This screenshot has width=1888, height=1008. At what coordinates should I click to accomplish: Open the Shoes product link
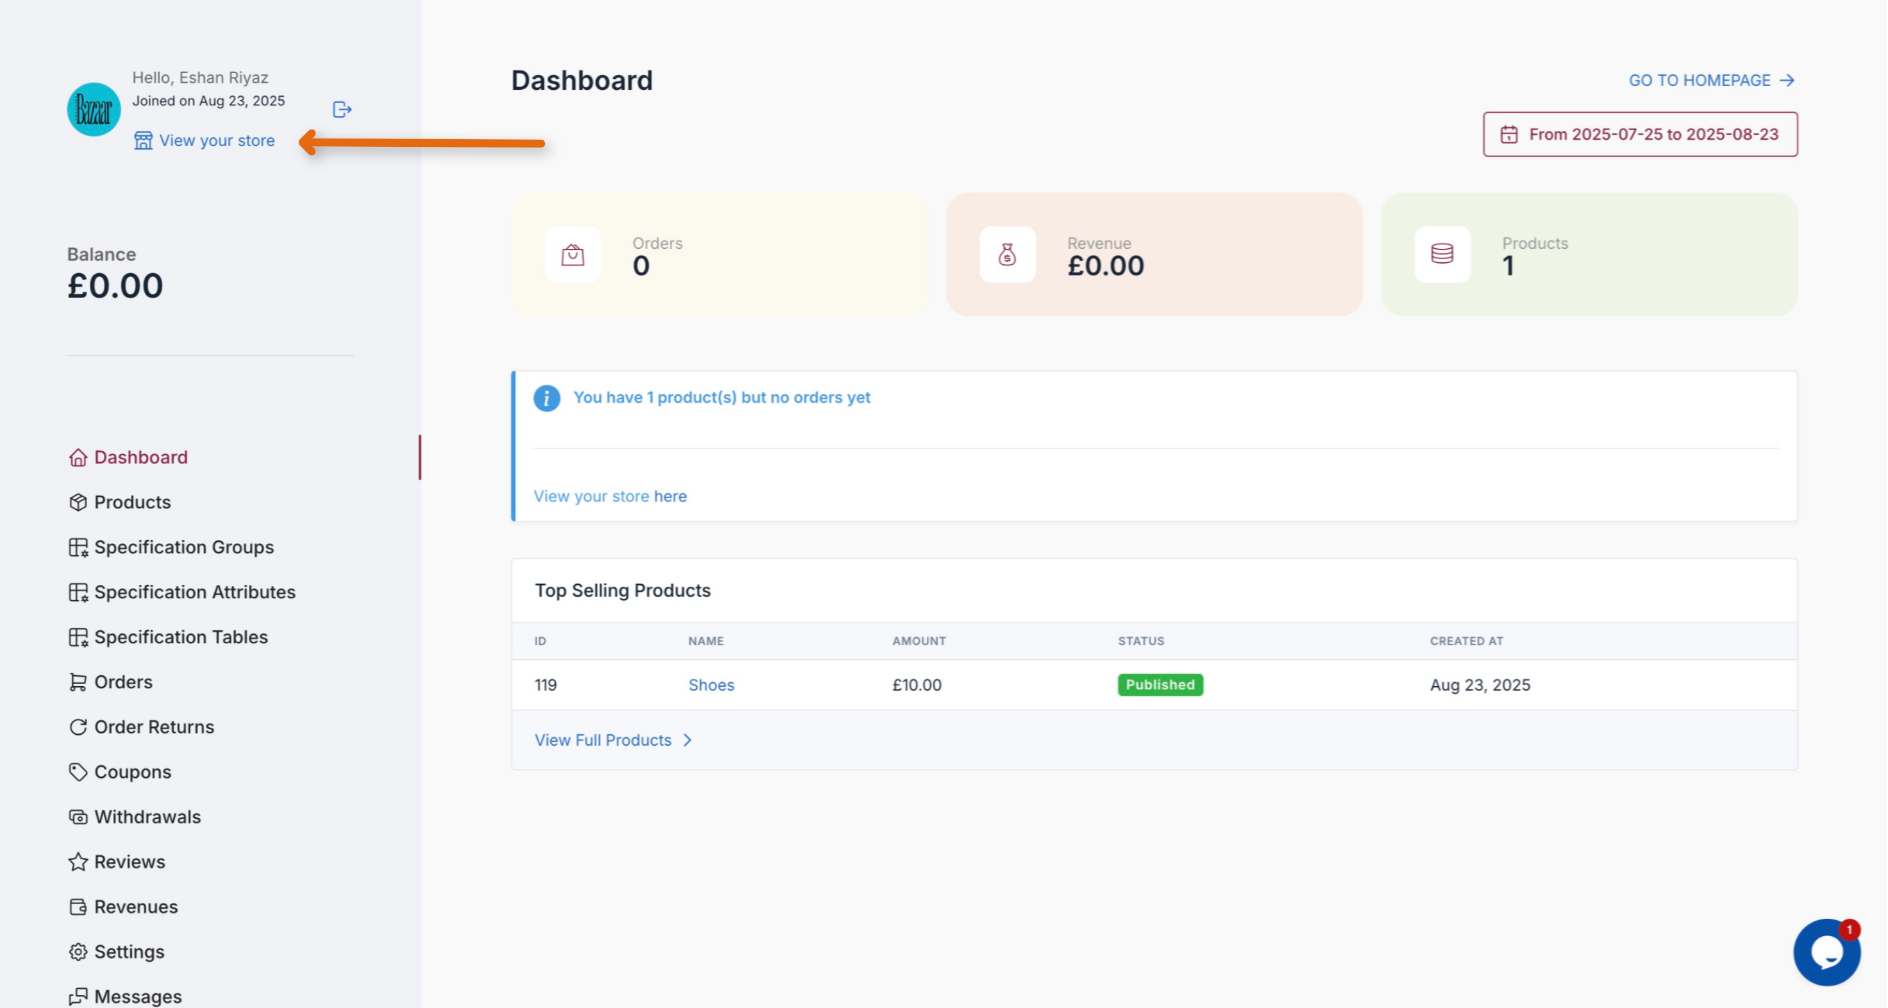711,685
